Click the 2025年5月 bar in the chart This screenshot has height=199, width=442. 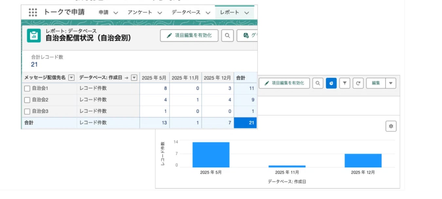[211, 154]
